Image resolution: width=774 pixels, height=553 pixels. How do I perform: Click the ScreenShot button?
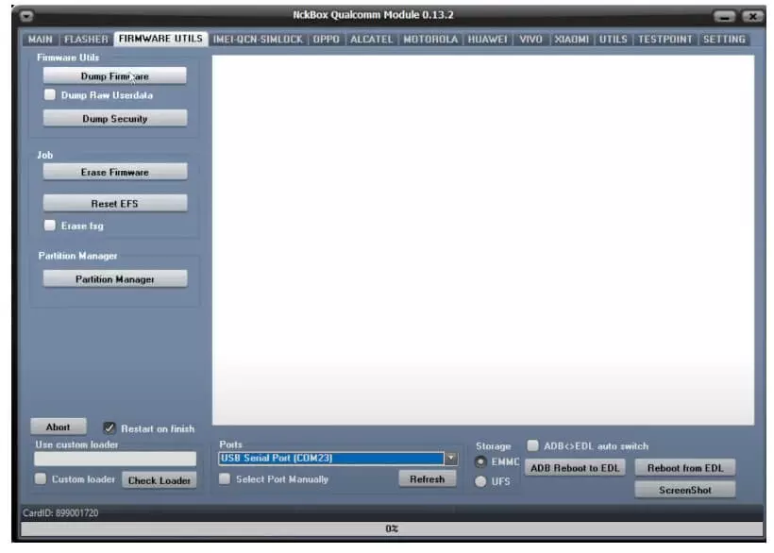[685, 490]
